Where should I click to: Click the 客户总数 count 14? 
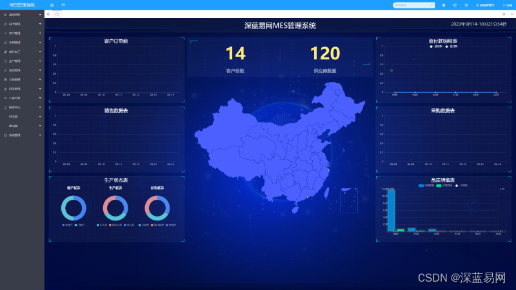pyautogui.click(x=235, y=53)
